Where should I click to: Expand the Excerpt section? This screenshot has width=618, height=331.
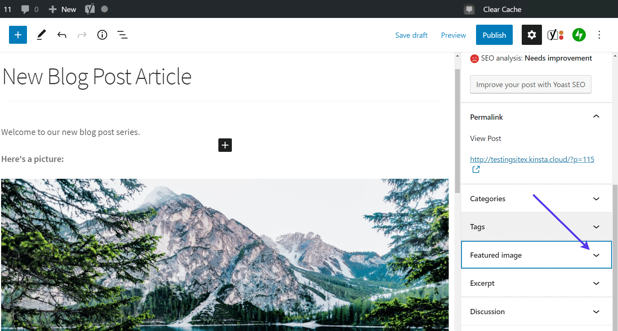(596, 283)
